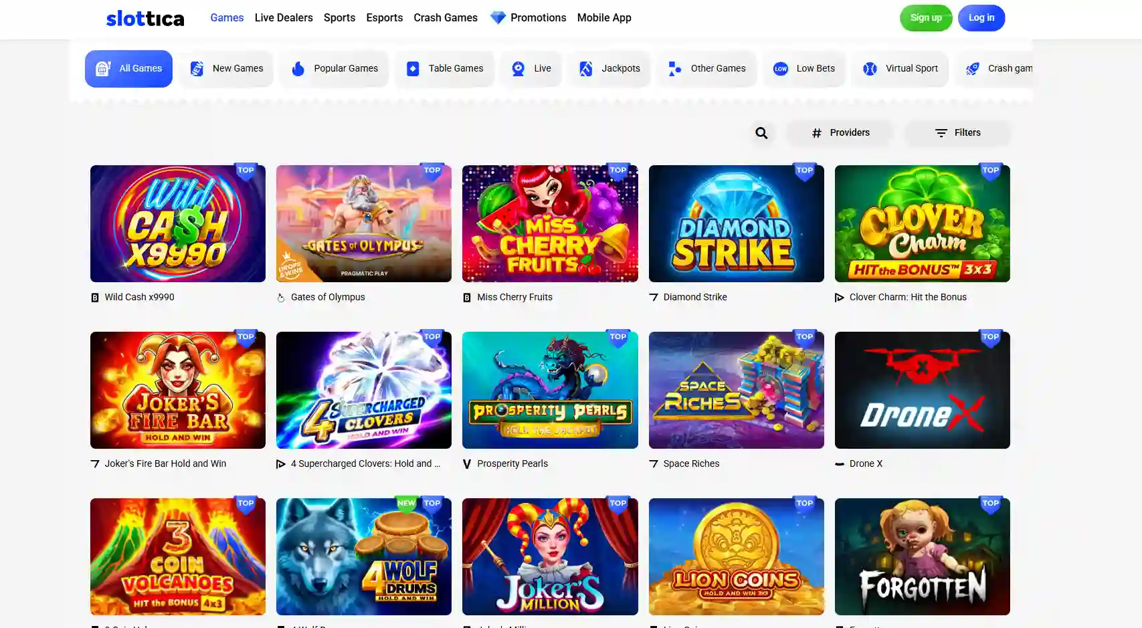Click the search magnifier icon

pyautogui.click(x=761, y=133)
